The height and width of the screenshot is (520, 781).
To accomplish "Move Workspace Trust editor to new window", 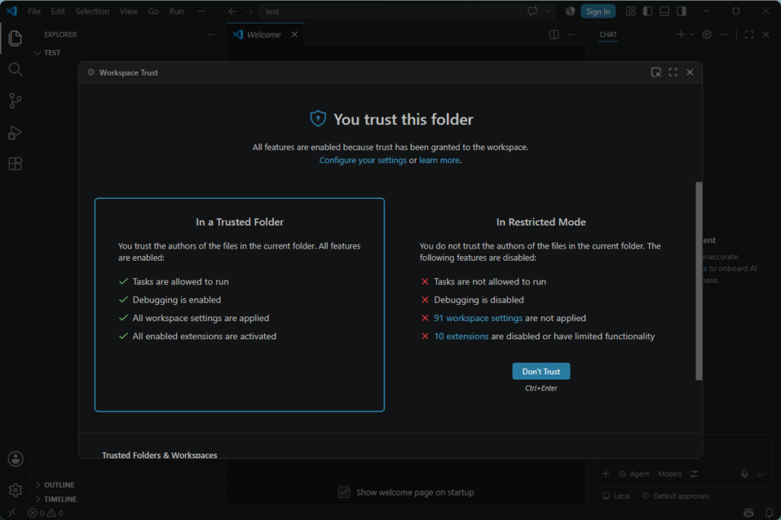I will click(x=656, y=72).
